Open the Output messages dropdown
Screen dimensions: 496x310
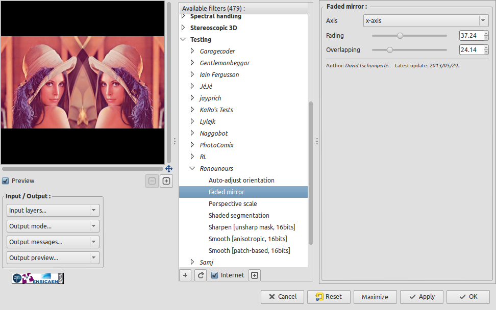click(53, 242)
